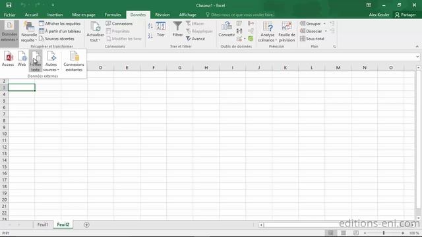
Task: Switch to Page Layout view icon
Action: 344,233
